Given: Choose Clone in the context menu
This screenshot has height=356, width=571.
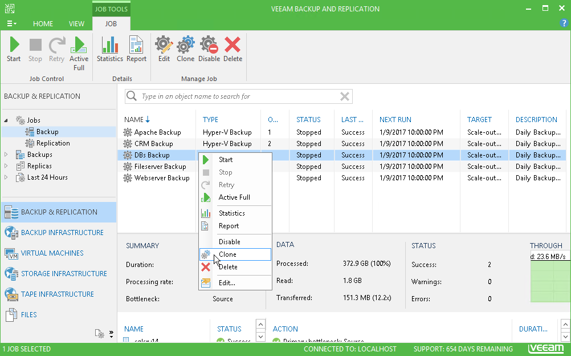Looking at the screenshot, I should [x=235, y=254].
